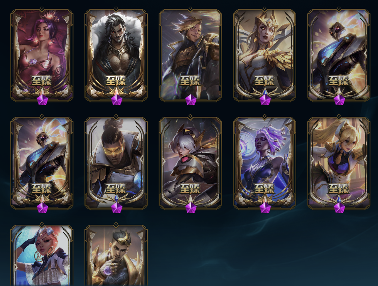Select the blond swordsman in black-gold armor card
The image size is (378, 286).
(190, 55)
